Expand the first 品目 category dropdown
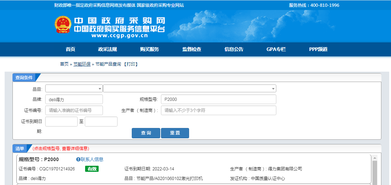 [x=74, y=88]
